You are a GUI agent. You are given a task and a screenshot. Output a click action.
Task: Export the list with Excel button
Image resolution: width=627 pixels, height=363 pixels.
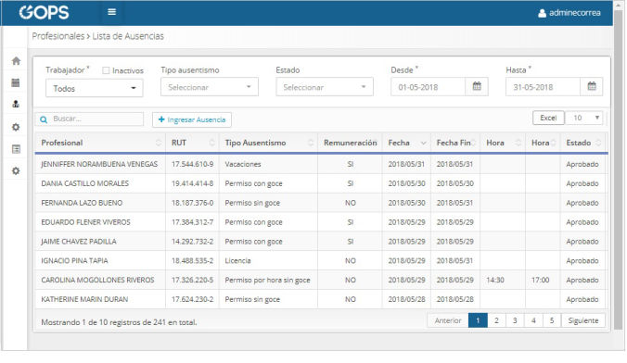click(548, 118)
